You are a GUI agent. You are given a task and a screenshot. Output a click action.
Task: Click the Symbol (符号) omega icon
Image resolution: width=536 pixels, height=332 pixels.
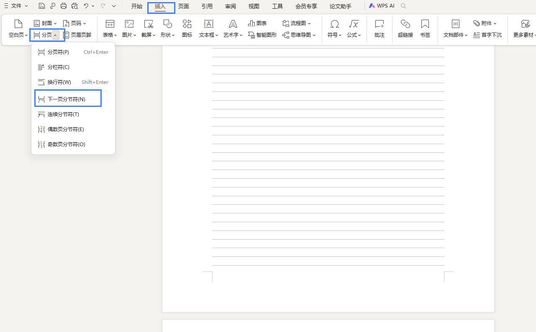[x=334, y=24]
